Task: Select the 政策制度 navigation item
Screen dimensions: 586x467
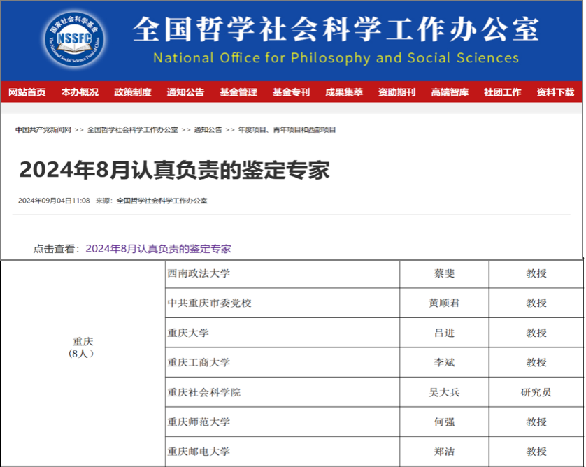Action: 132,92
